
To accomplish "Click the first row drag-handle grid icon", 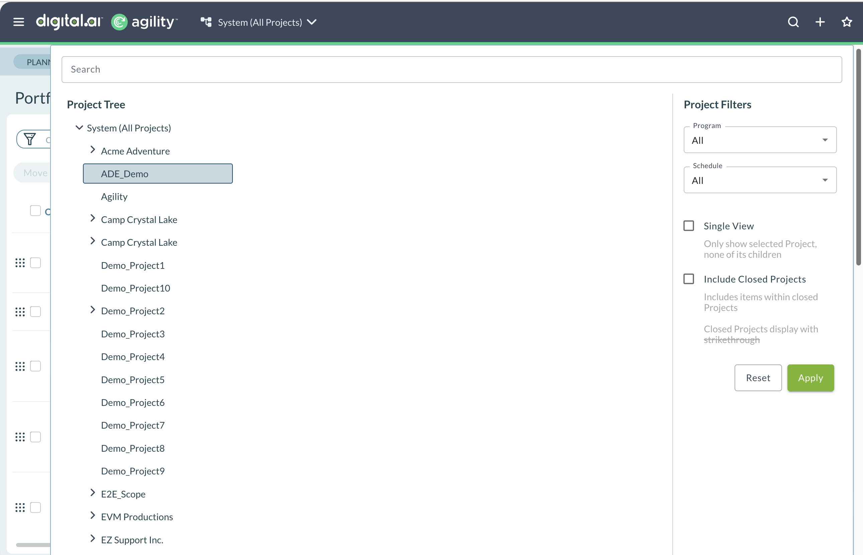I will (x=20, y=263).
